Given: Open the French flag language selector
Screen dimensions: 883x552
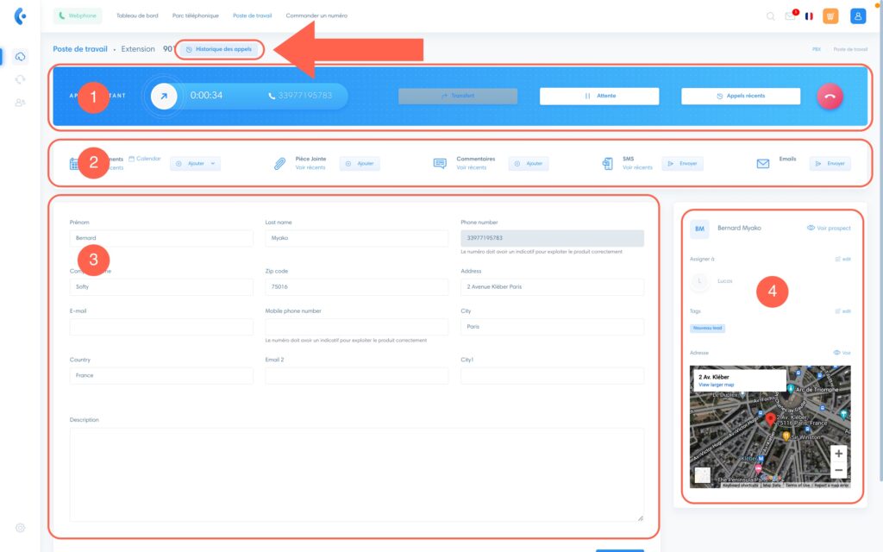Looking at the screenshot, I should (x=809, y=16).
